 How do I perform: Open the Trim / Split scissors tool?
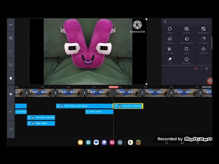coord(170,50)
